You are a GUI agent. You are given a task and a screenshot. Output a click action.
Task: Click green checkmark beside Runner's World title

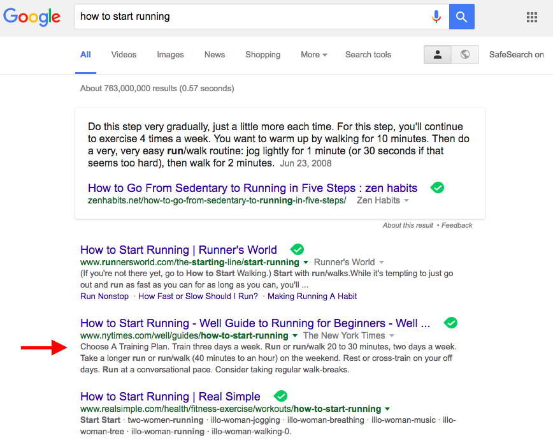click(x=298, y=249)
